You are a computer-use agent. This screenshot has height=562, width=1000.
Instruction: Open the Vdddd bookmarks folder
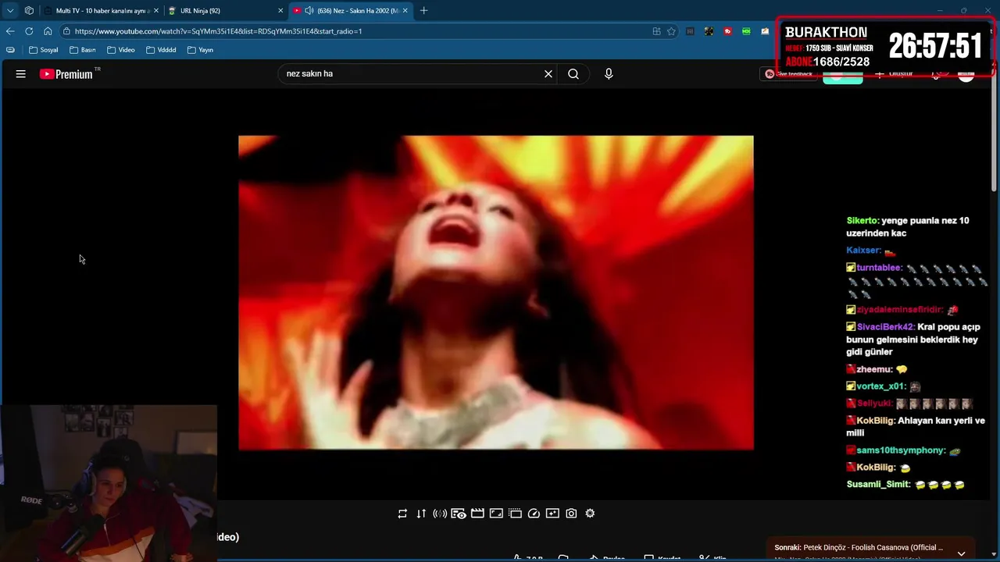coord(161,50)
